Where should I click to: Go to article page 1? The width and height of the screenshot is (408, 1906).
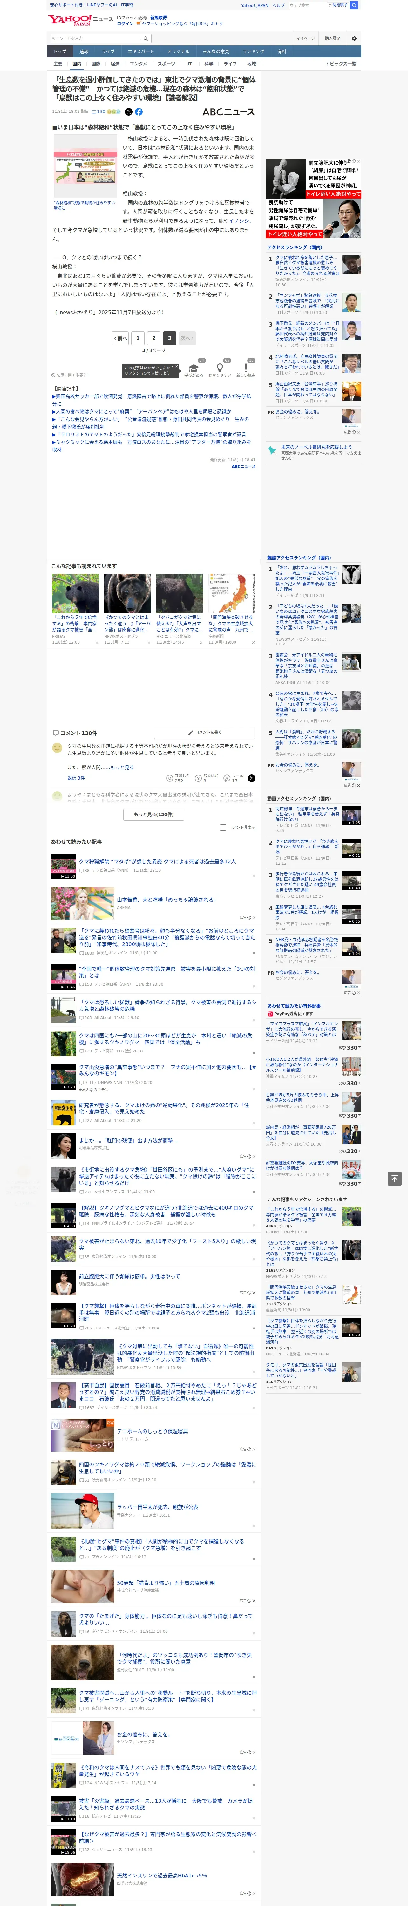pyautogui.click(x=138, y=338)
